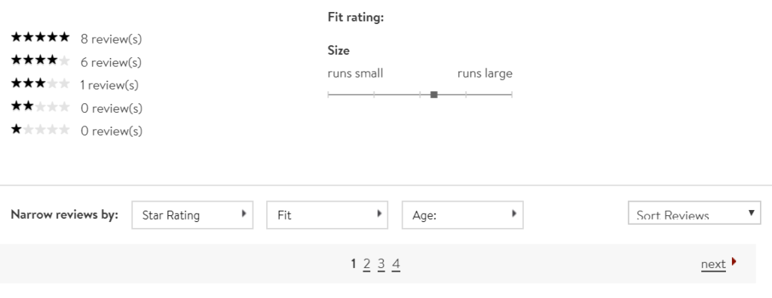Follow the next page link

click(713, 265)
